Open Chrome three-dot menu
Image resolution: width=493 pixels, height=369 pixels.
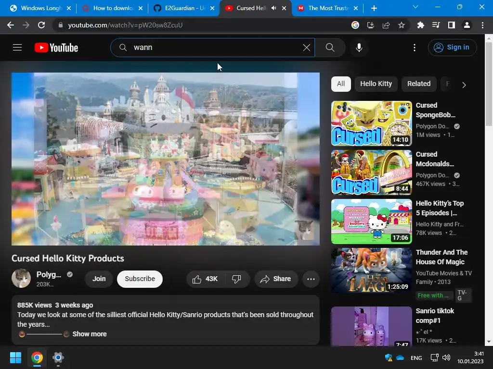482,25
